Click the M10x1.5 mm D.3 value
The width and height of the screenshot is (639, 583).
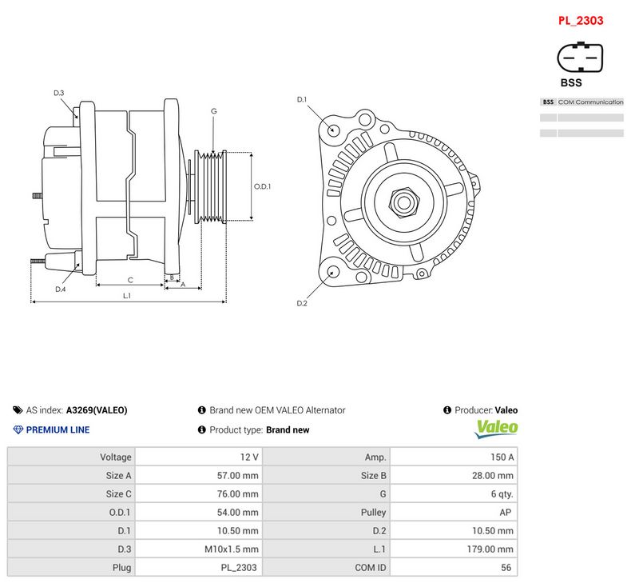(x=232, y=549)
